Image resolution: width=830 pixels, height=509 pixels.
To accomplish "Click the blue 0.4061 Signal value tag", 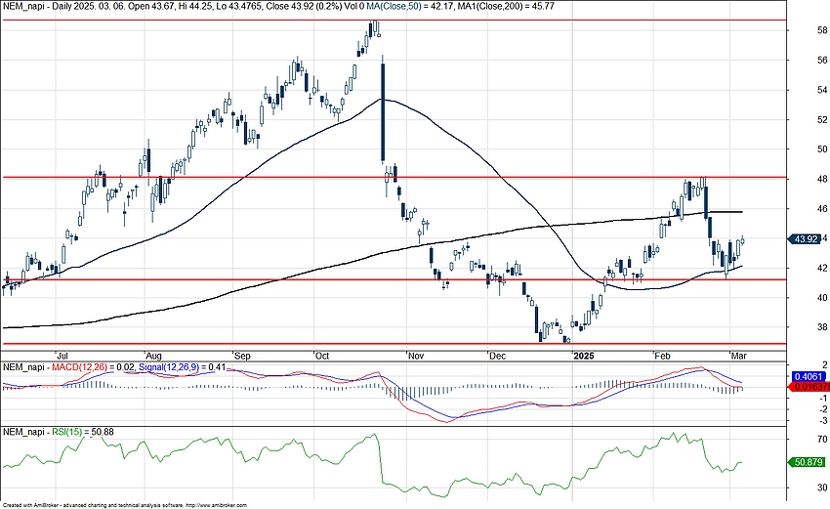I will tap(809, 376).
